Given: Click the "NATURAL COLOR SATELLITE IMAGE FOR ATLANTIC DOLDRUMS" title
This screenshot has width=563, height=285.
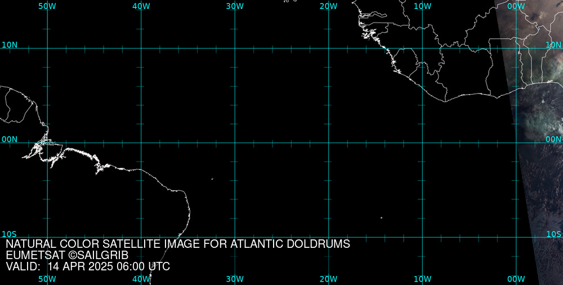Looking at the screenshot, I should (x=178, y=244).
